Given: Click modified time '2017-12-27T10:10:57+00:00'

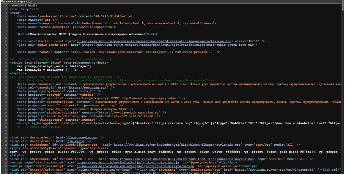Looking at the screenshot, I should (129, 116).
